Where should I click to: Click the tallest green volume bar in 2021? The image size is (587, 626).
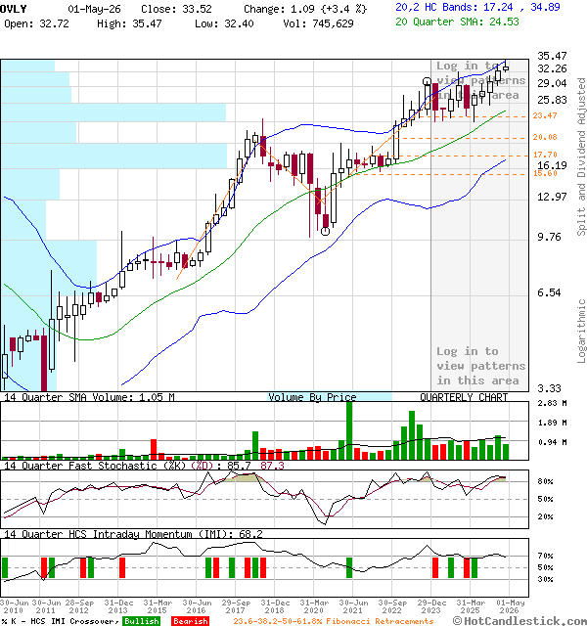349,430
